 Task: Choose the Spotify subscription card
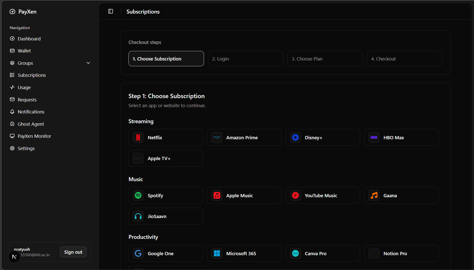[x=166, y=195]
